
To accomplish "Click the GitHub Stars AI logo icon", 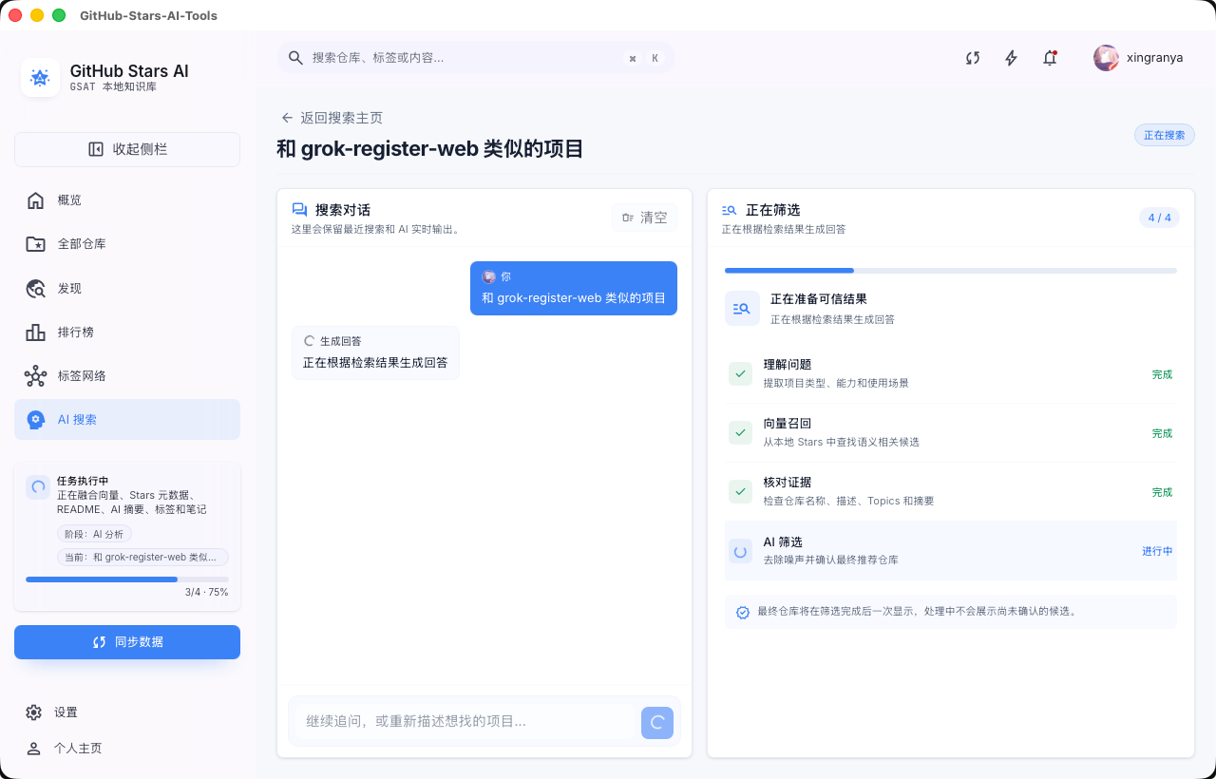I will coord(40,78).
